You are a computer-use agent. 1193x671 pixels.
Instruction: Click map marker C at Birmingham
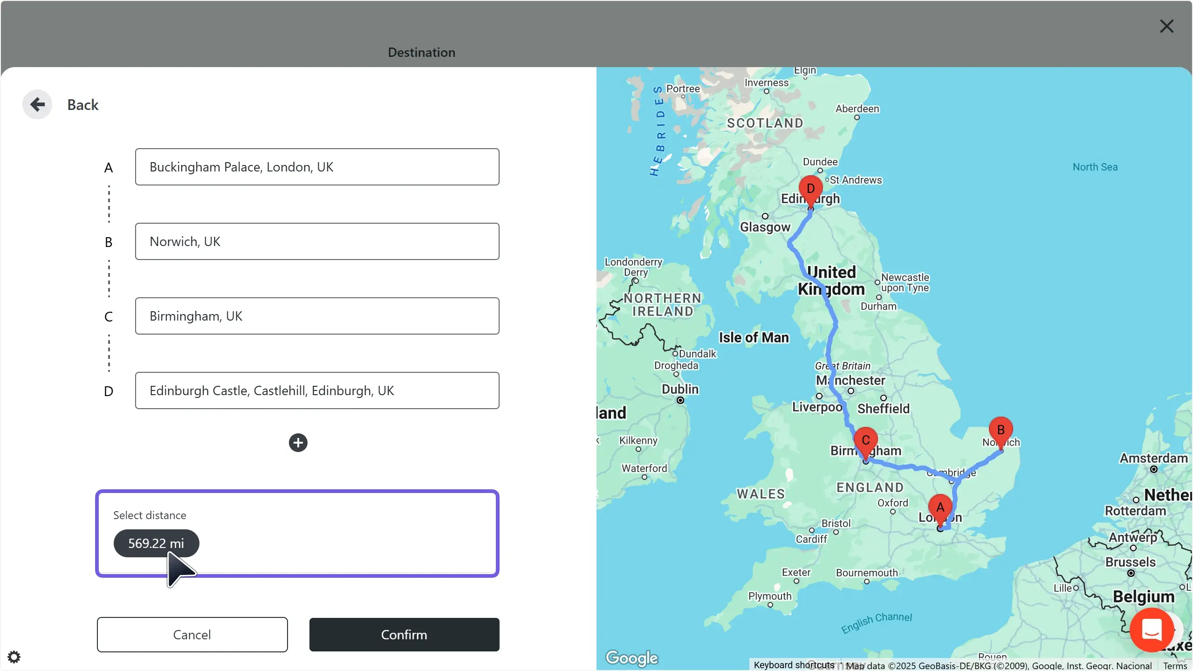pyautogui.click(x=865, y=441)
